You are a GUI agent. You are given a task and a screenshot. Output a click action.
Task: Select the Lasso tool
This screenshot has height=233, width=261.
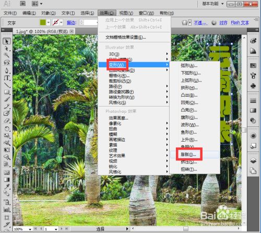[7, 62]
